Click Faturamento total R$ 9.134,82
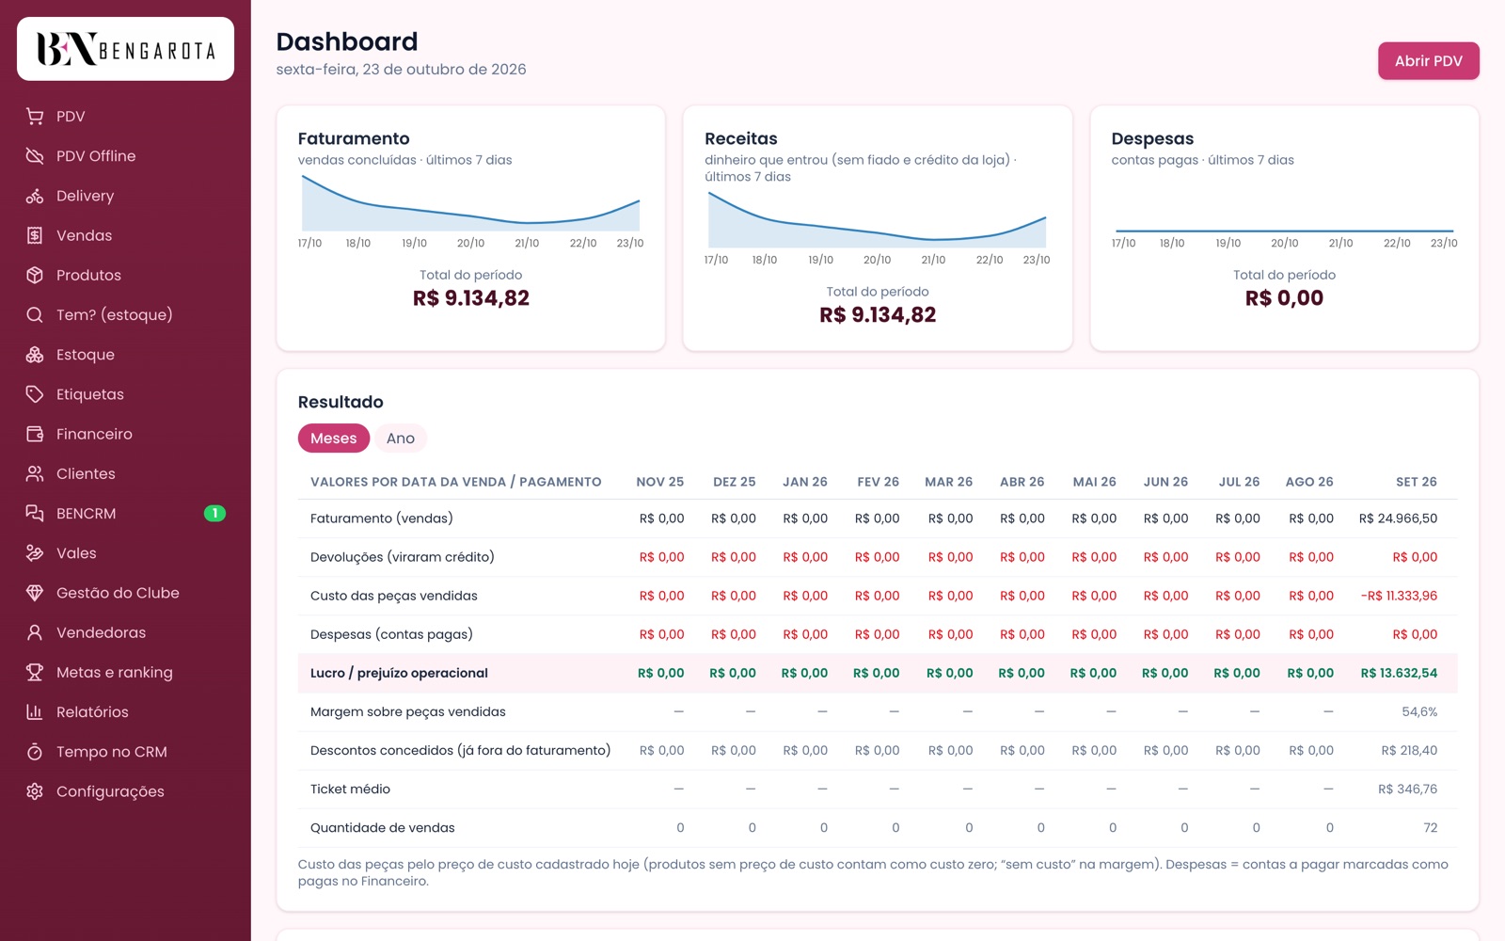Screen dimensions: 1505x941 point(471,298)
